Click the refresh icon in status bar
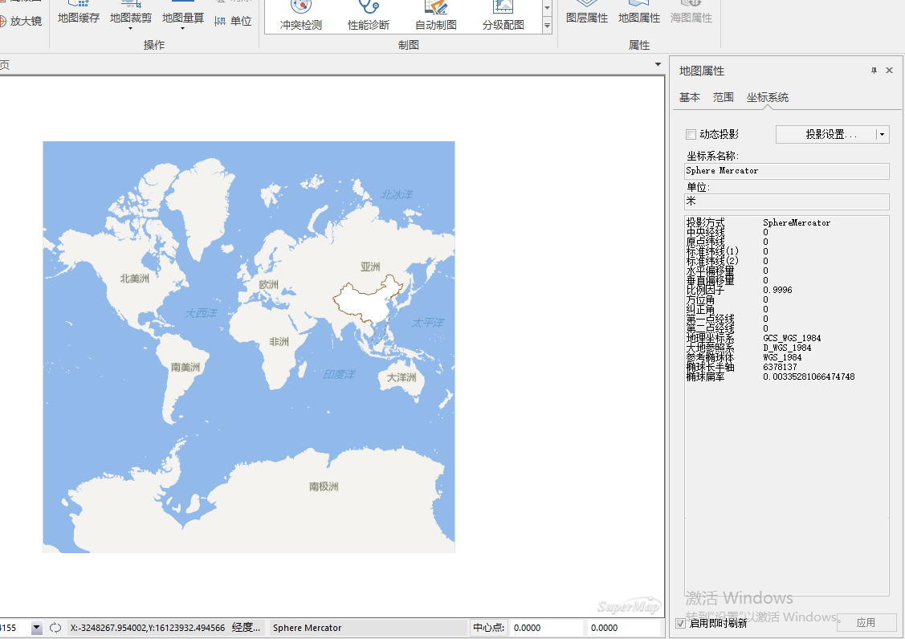The width and height of the screenshot is (905, 639). pyautogui.click(x=55, y=628)
